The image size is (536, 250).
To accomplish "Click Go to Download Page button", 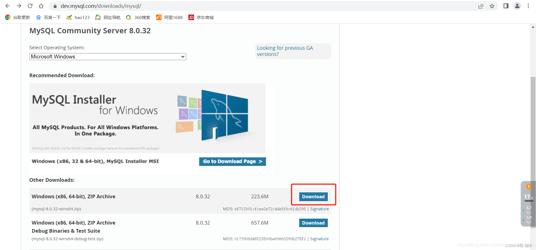I will (x=232, y=161).
